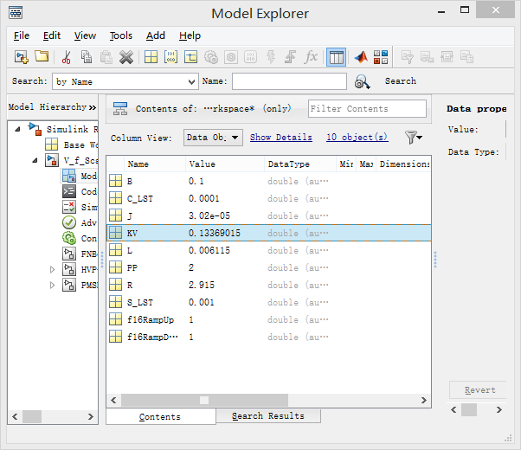Sort by the Name column header
The height and width of the screenshot is (450, 521).
[x=155, y=164]
